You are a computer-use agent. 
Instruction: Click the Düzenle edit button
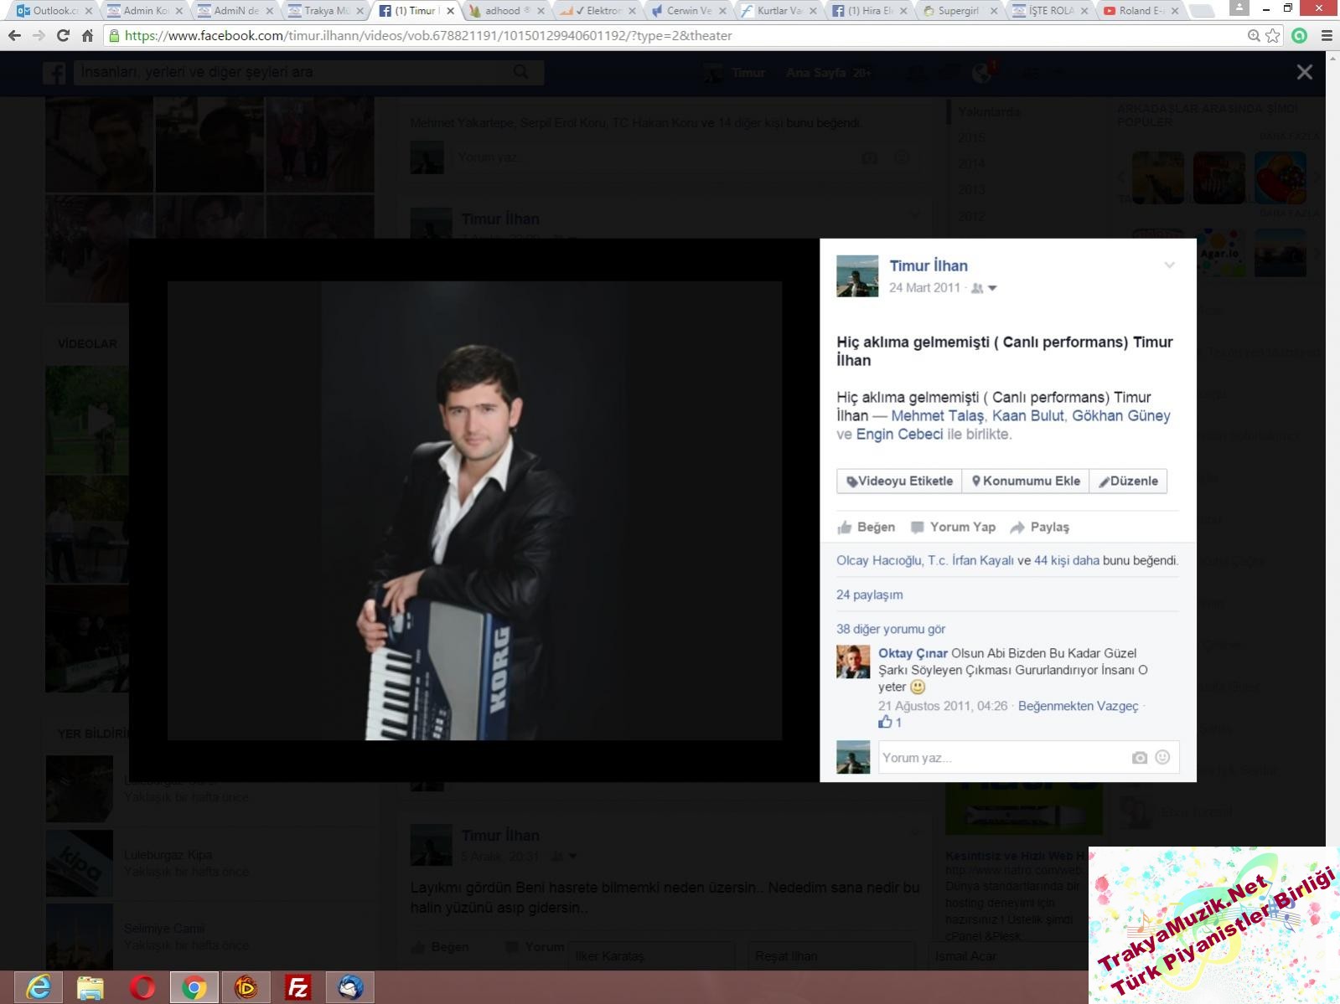point(1128,481)
